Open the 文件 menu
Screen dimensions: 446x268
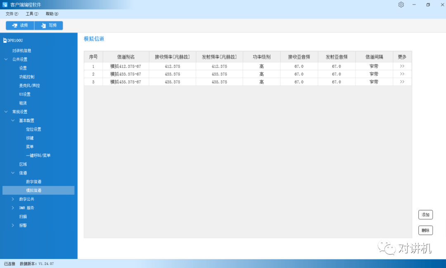12,14
